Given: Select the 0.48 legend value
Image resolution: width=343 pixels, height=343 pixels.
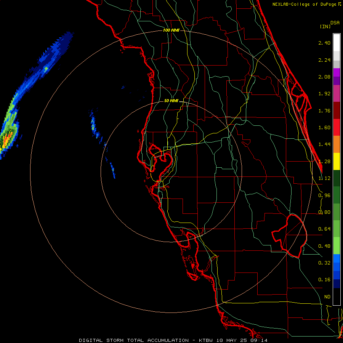Looking at the screenshot, I should point(324,246).
